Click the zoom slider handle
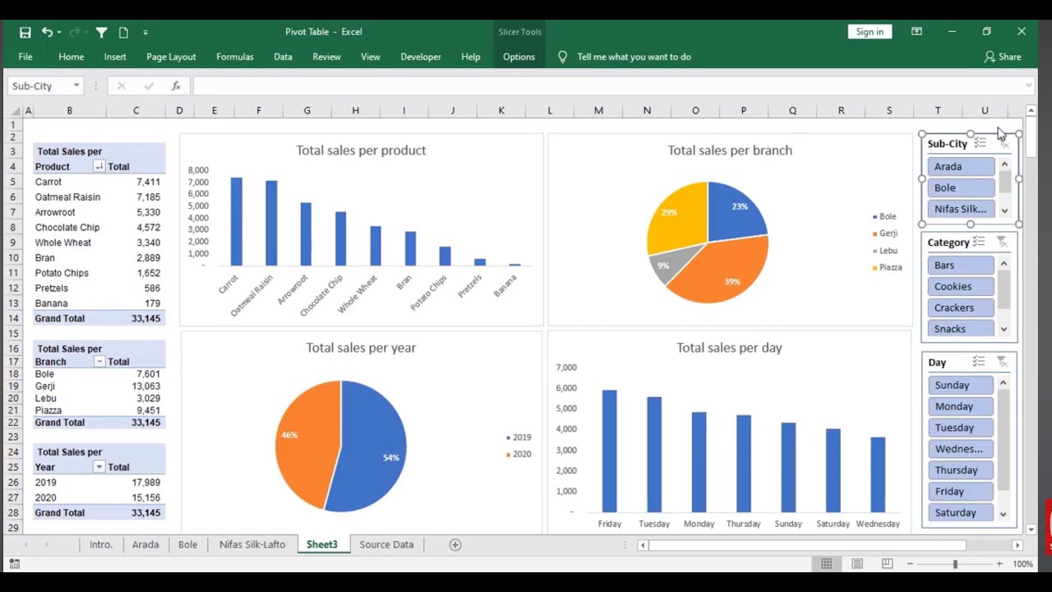Viewport: 1052px width, 592px height. (955, 564)
